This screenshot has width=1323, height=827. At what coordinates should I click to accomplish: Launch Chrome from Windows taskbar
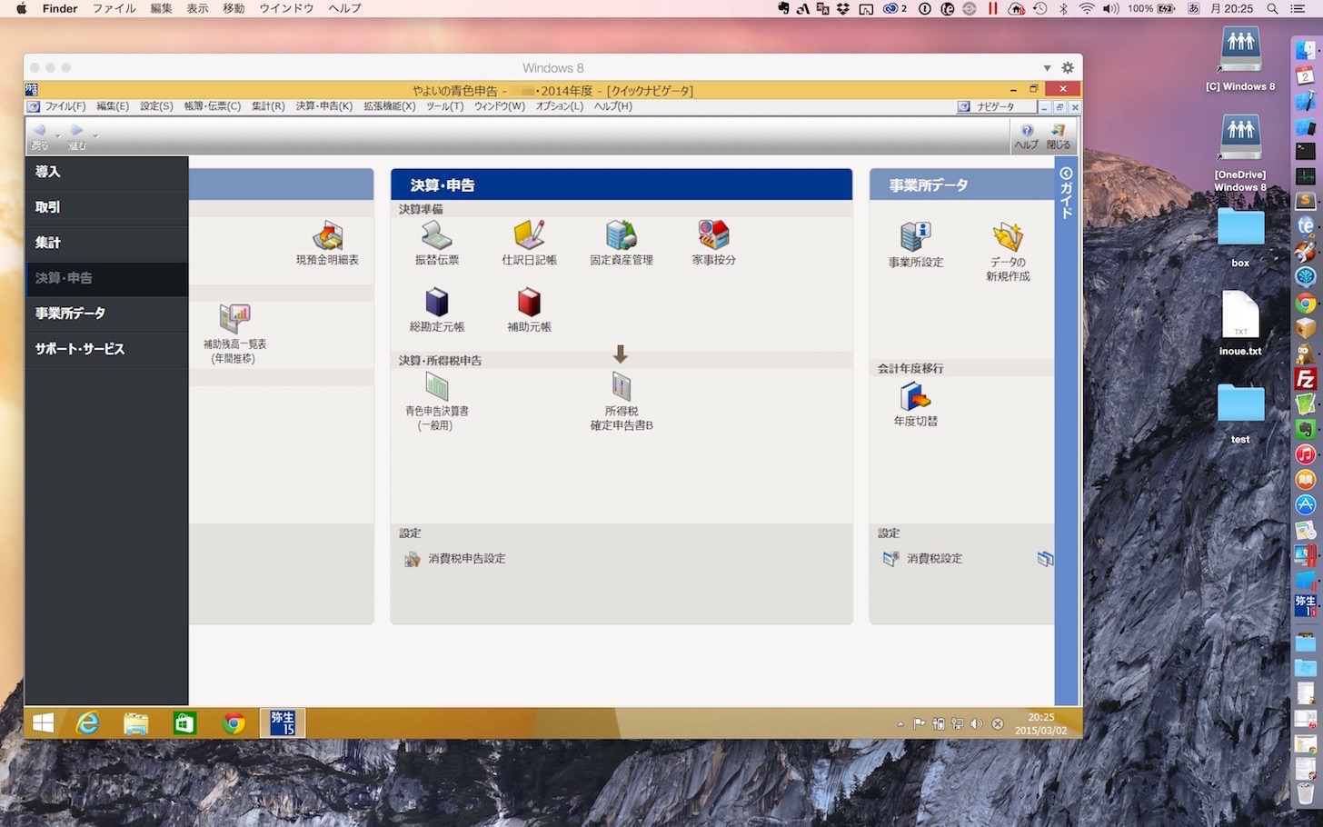pyautogui.click(x=234, y=723)
